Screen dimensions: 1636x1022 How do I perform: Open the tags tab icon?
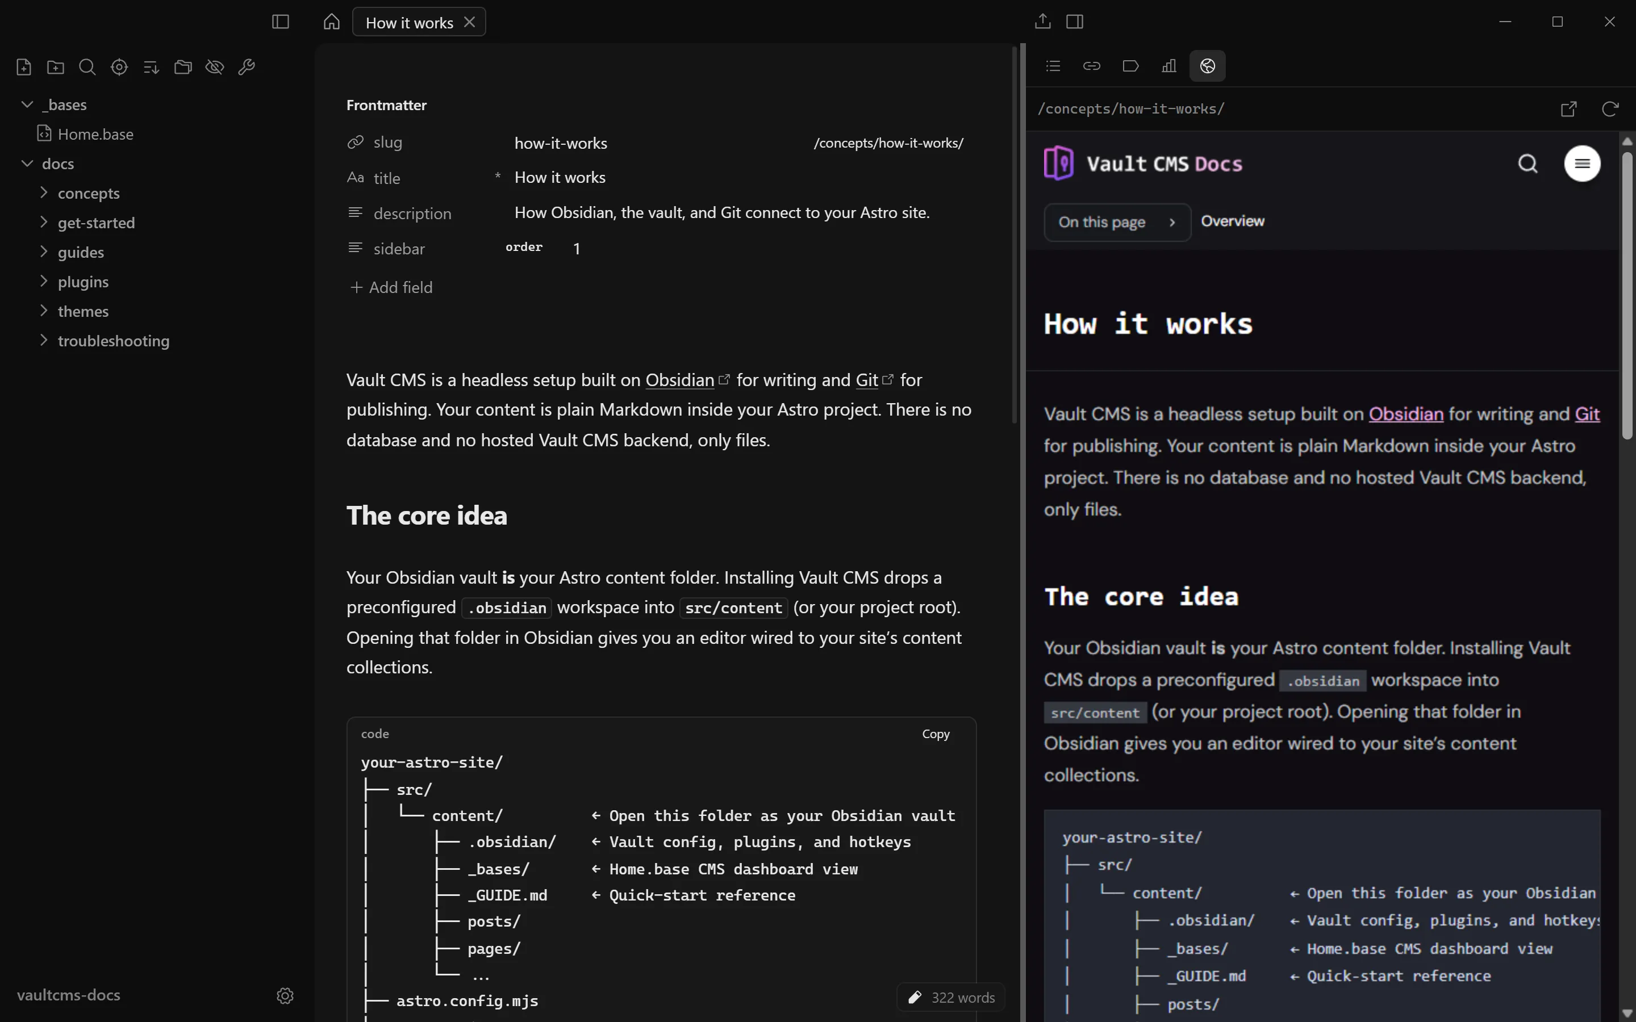[1130, 66]
